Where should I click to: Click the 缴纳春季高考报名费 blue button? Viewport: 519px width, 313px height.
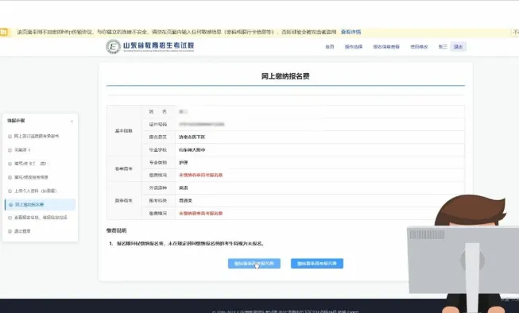pos(254,264)
